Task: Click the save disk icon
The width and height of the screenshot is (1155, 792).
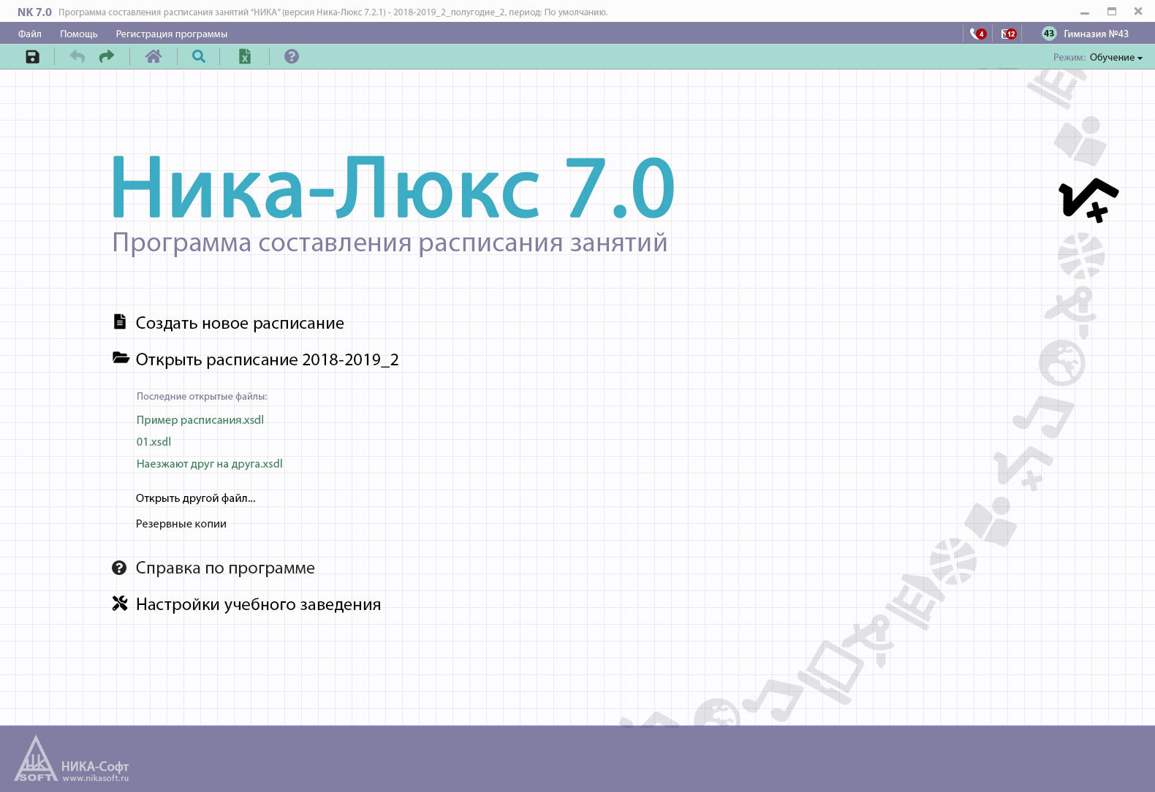Action: (32, 57)
